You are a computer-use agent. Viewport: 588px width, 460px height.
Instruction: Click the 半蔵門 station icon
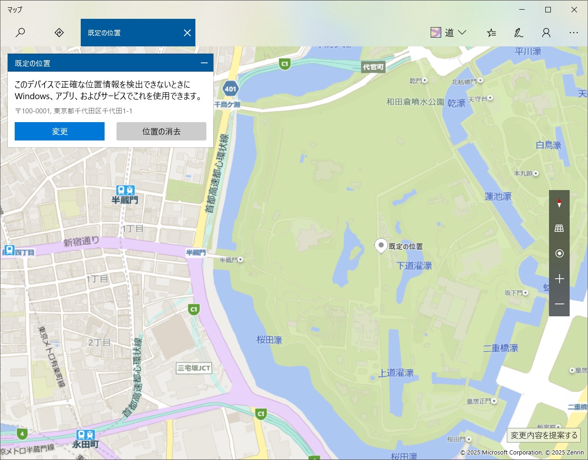pos(125,190)
